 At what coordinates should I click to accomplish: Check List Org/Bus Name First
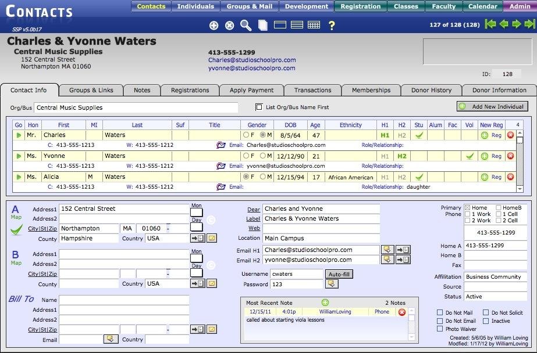[259, 107]
